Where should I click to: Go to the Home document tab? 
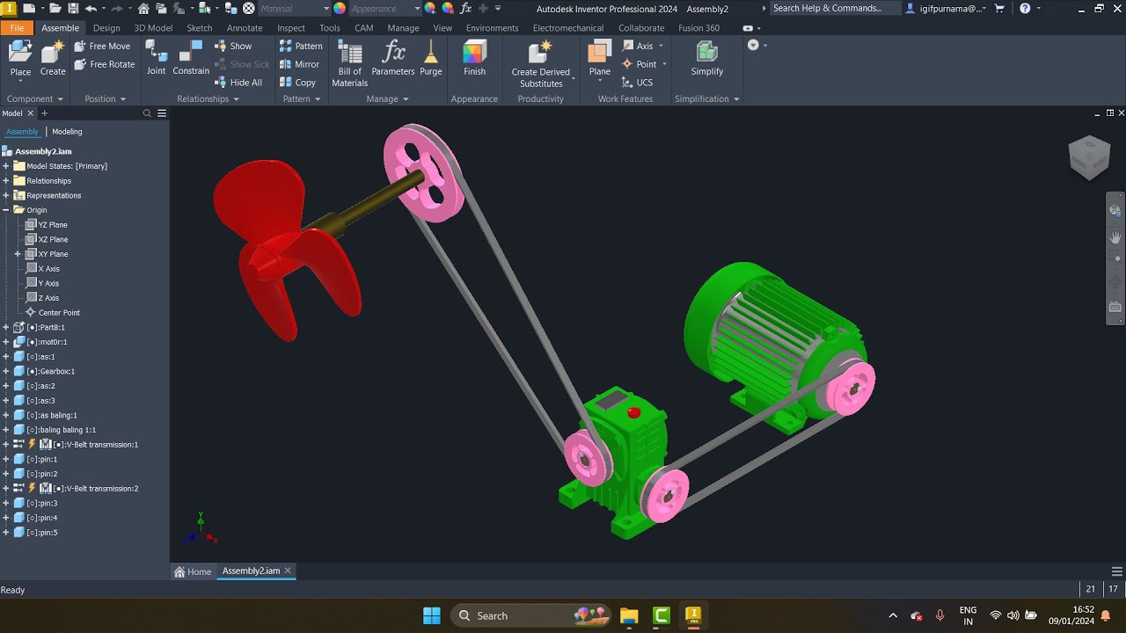(x=194, y=571)
